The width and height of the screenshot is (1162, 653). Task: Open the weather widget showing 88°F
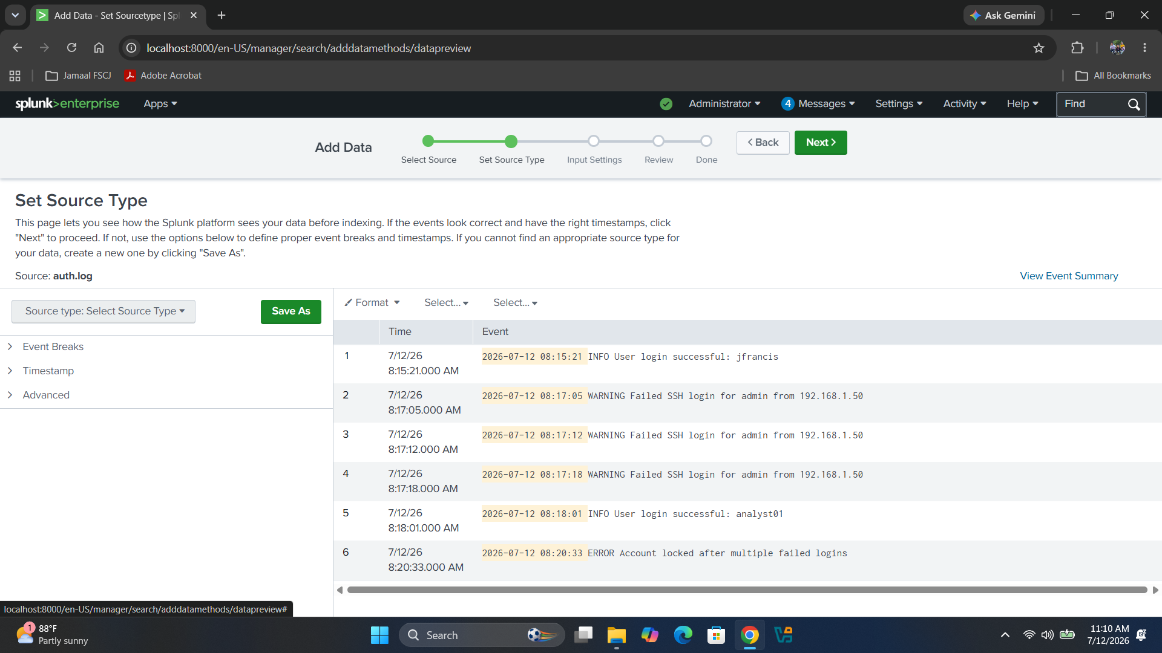52,635
